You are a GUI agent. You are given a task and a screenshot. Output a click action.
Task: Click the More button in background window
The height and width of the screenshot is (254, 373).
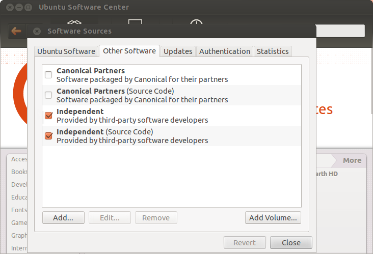click(x=352, y=160)
